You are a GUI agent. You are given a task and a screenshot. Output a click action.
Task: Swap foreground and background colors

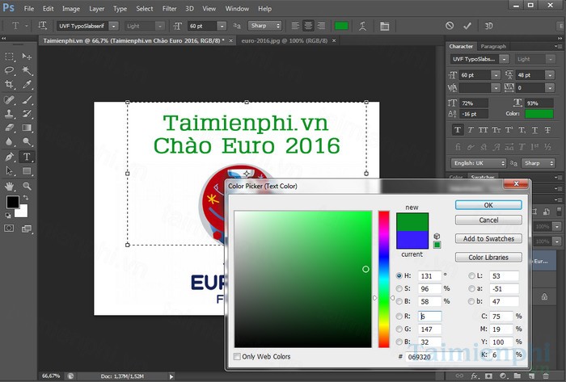(26, 198)
